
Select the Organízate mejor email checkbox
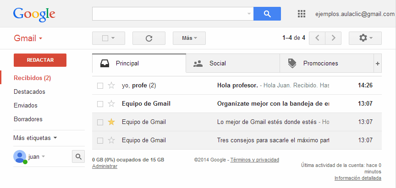[x=100, y=104]
